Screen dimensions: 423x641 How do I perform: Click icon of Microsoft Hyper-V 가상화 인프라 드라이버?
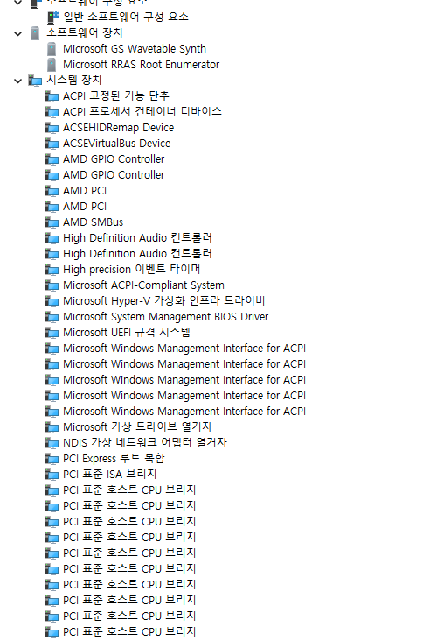(52, 301)
